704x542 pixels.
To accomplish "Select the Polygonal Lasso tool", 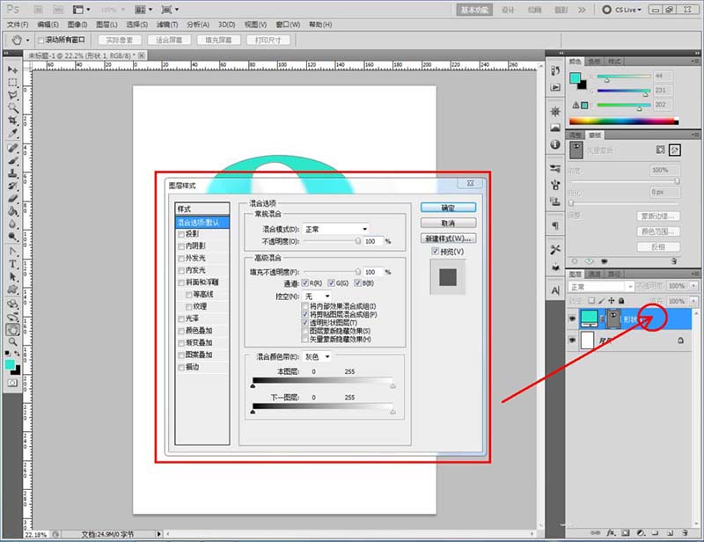I will point(12,95).
